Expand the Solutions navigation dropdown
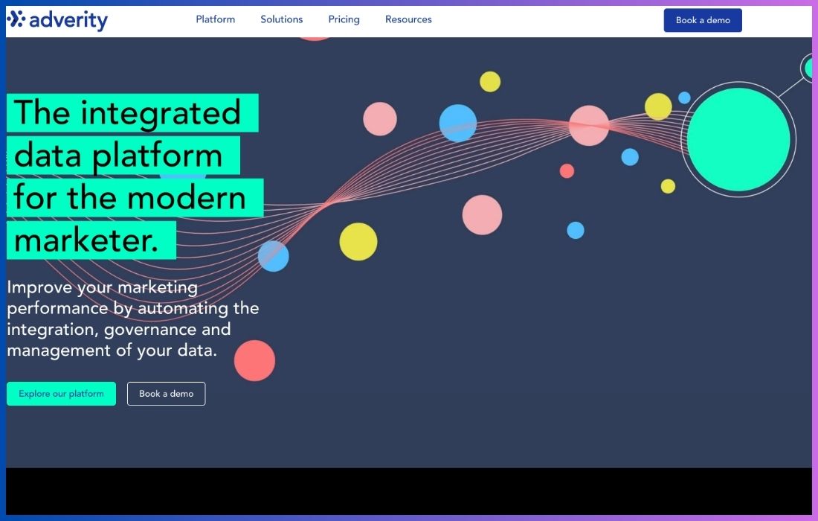 281,19
